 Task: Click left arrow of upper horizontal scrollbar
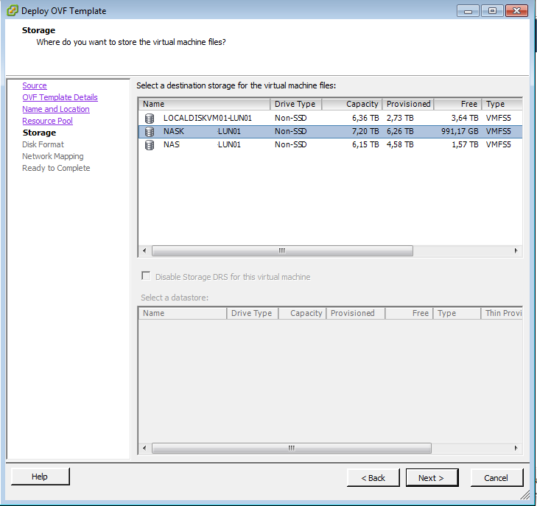(x=144, y=250)
